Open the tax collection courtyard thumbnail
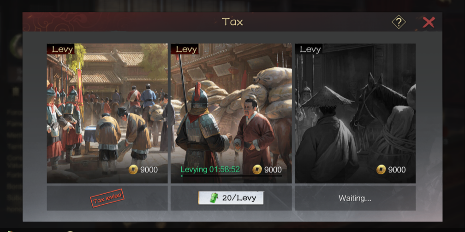Screen dimensions: 465x232 point(107,113)
